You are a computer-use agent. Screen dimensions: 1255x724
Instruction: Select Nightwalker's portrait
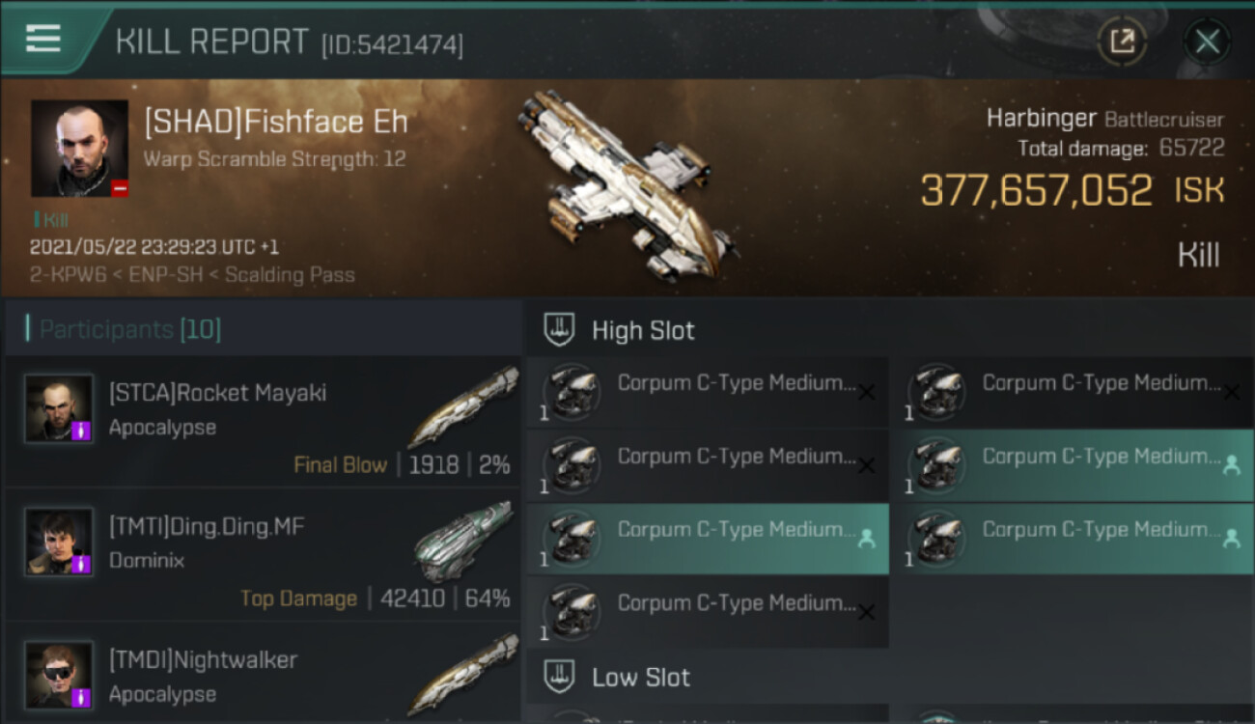click(x=59, y=676)
